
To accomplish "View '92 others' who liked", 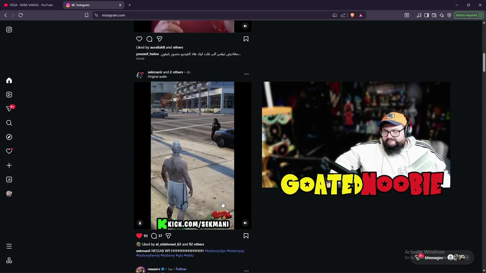I will (196, 244).
